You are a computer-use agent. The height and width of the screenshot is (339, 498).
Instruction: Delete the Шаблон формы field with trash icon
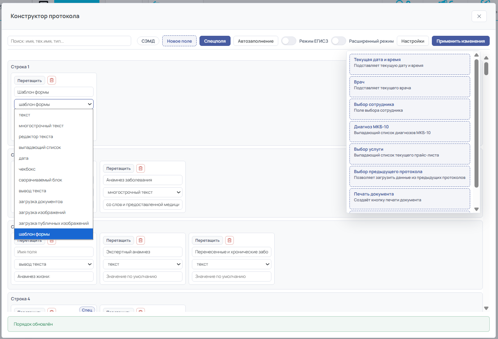52,80
